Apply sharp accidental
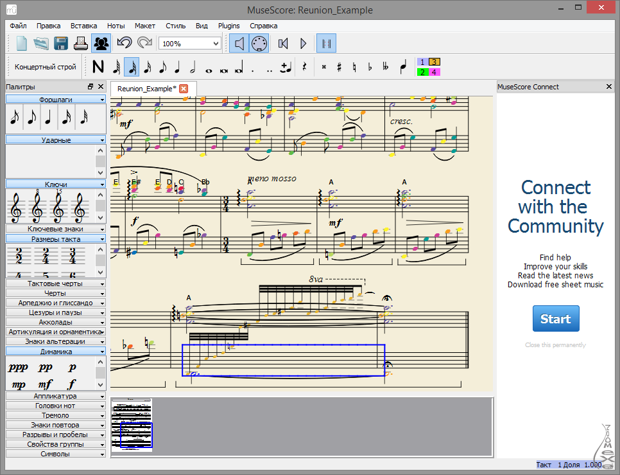Screen dimensions: 620x475 (340, 67)
